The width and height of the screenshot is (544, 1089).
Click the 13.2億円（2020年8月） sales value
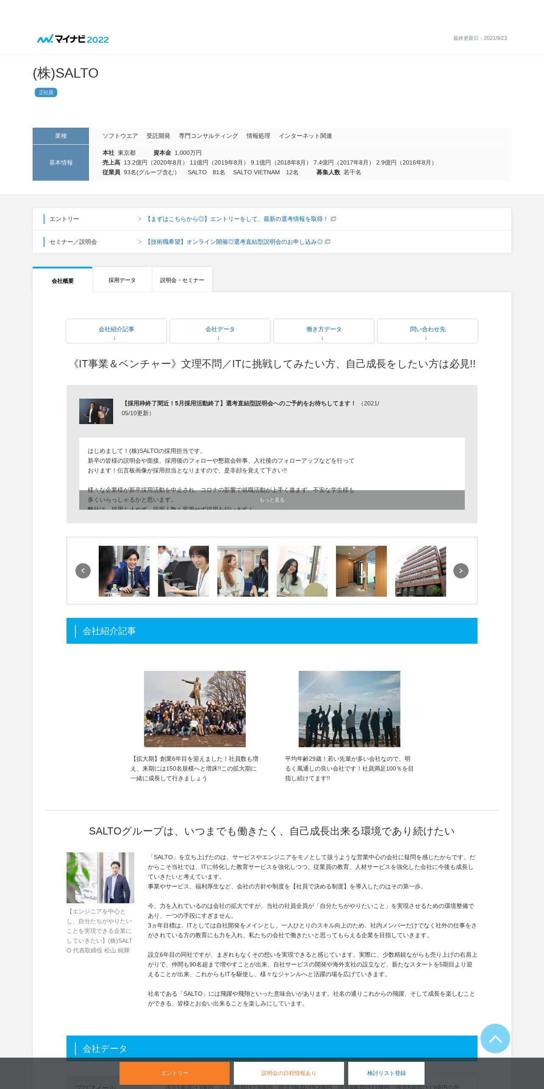156,162
